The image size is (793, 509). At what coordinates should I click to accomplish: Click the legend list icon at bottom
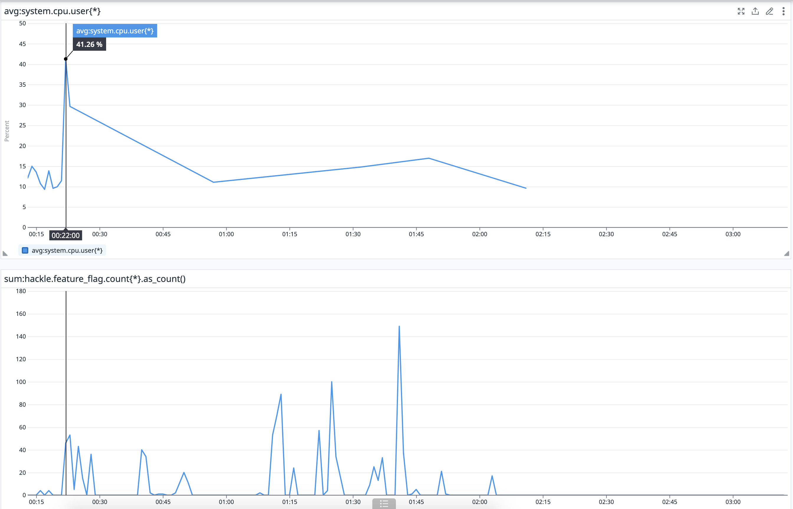pyautogui.click(x=384, y=504)
